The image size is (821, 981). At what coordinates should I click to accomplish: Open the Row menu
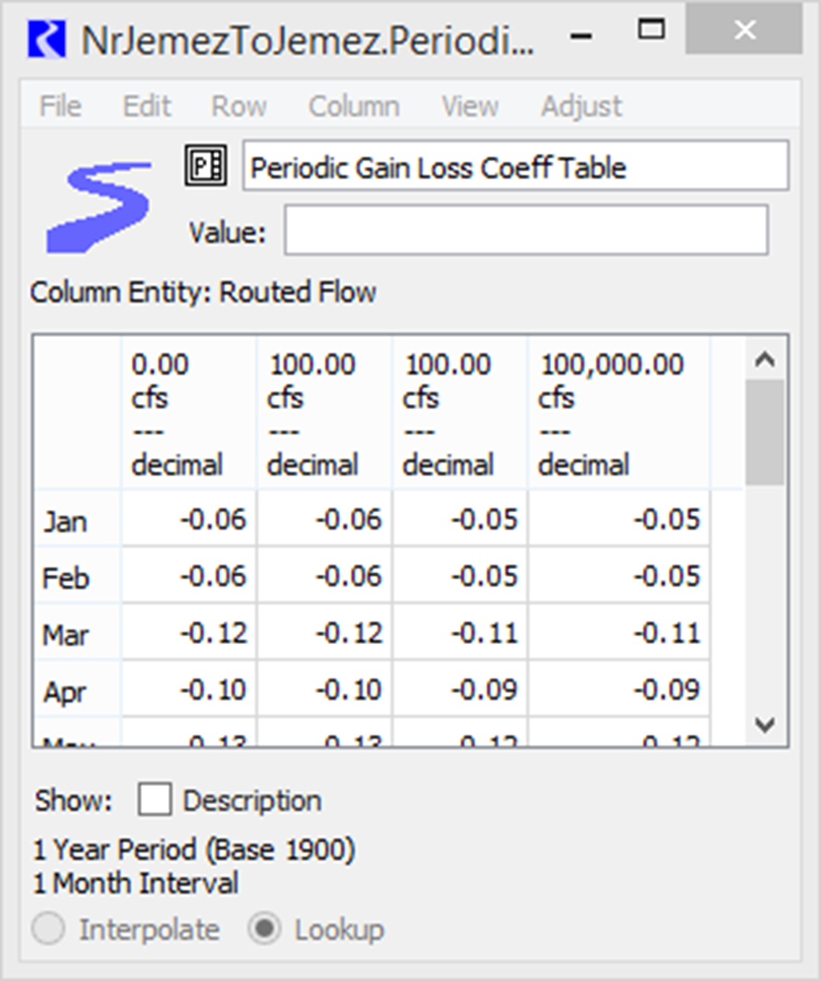[x=238, y=106]
